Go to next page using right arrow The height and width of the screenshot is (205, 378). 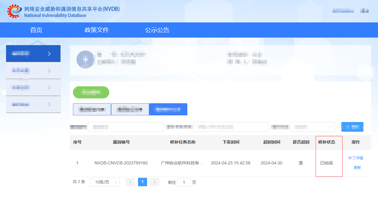(155, 182)
